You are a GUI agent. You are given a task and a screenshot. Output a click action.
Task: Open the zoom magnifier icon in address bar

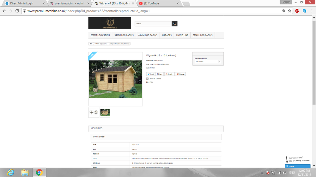pyautogui.click(x=284, y=11)
